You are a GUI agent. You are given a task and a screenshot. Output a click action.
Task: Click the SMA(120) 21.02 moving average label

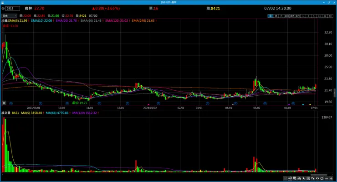[x=117, y=20]
